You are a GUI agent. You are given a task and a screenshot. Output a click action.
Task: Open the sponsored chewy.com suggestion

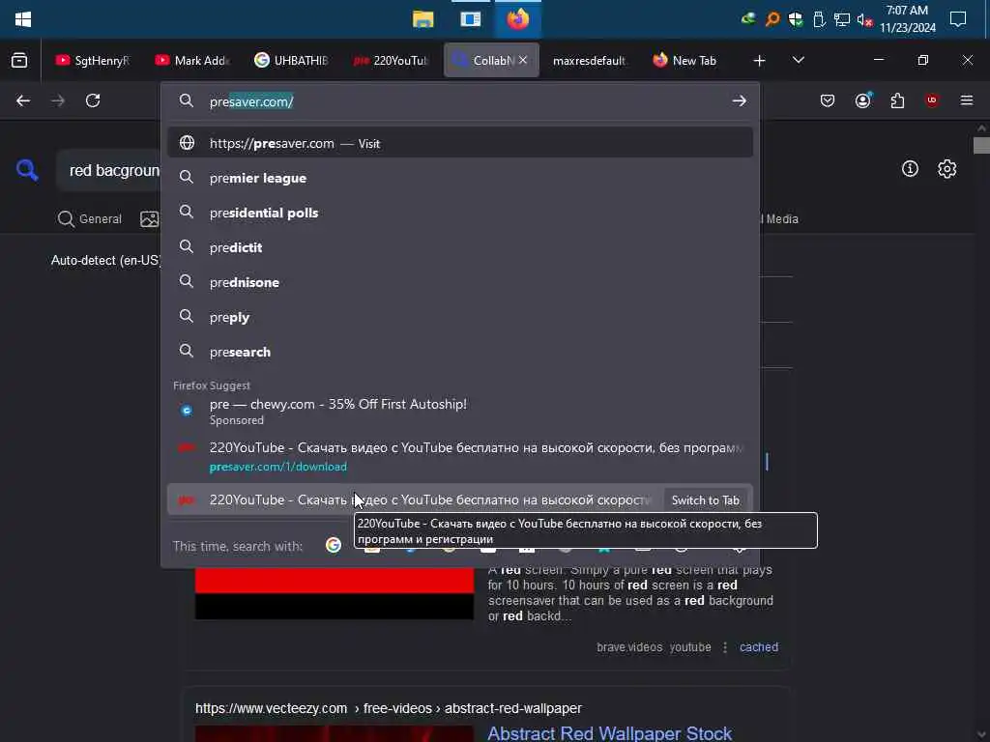pos(460,412)
